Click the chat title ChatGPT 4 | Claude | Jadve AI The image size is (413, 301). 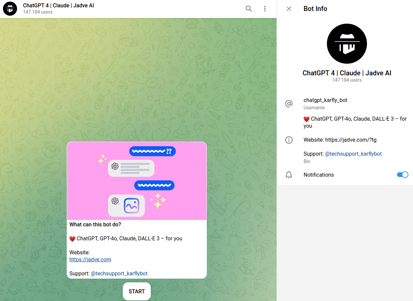59,6
